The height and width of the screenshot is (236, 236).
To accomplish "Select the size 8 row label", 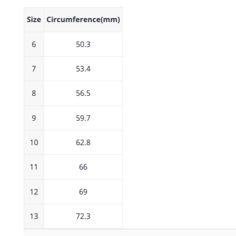I will pos(34,93).
